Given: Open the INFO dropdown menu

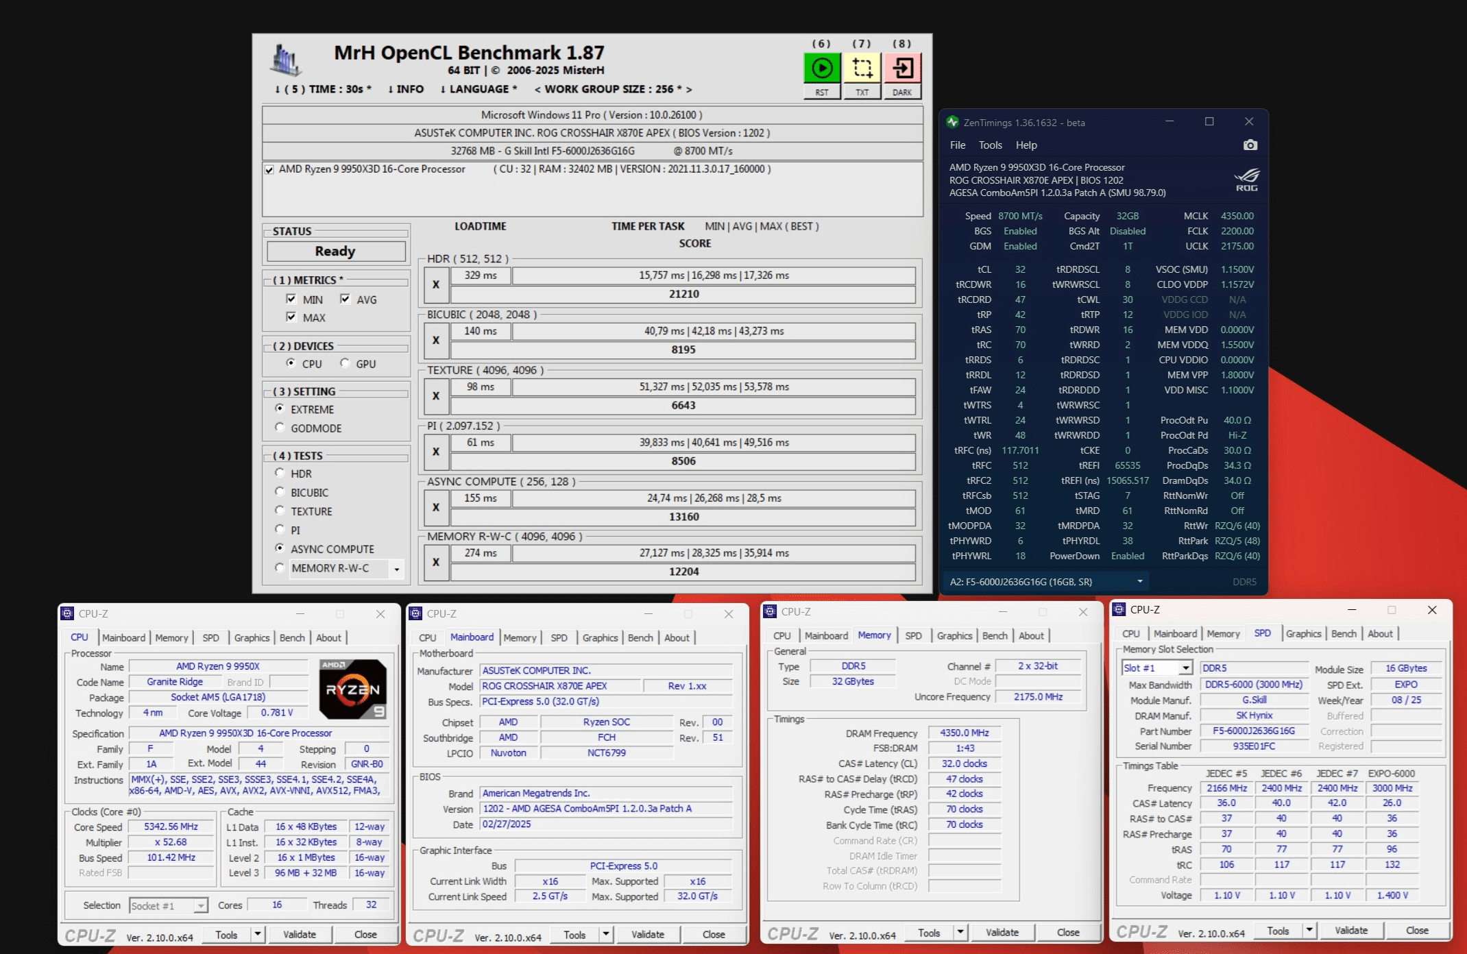Looking at the screenshot, I should coord(406,89).
